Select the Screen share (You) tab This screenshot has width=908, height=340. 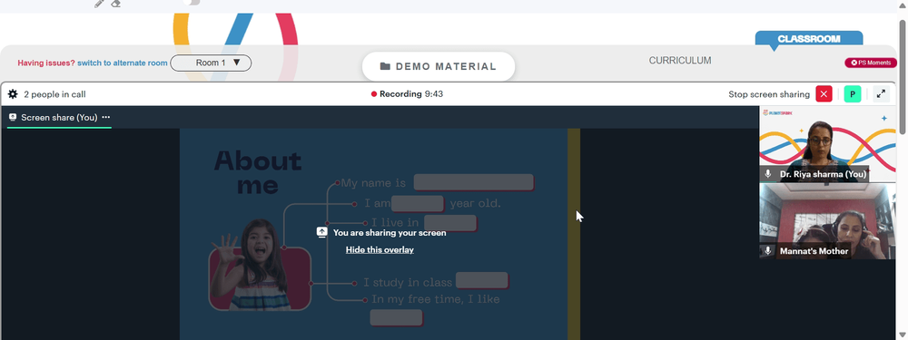coord(59,117)
